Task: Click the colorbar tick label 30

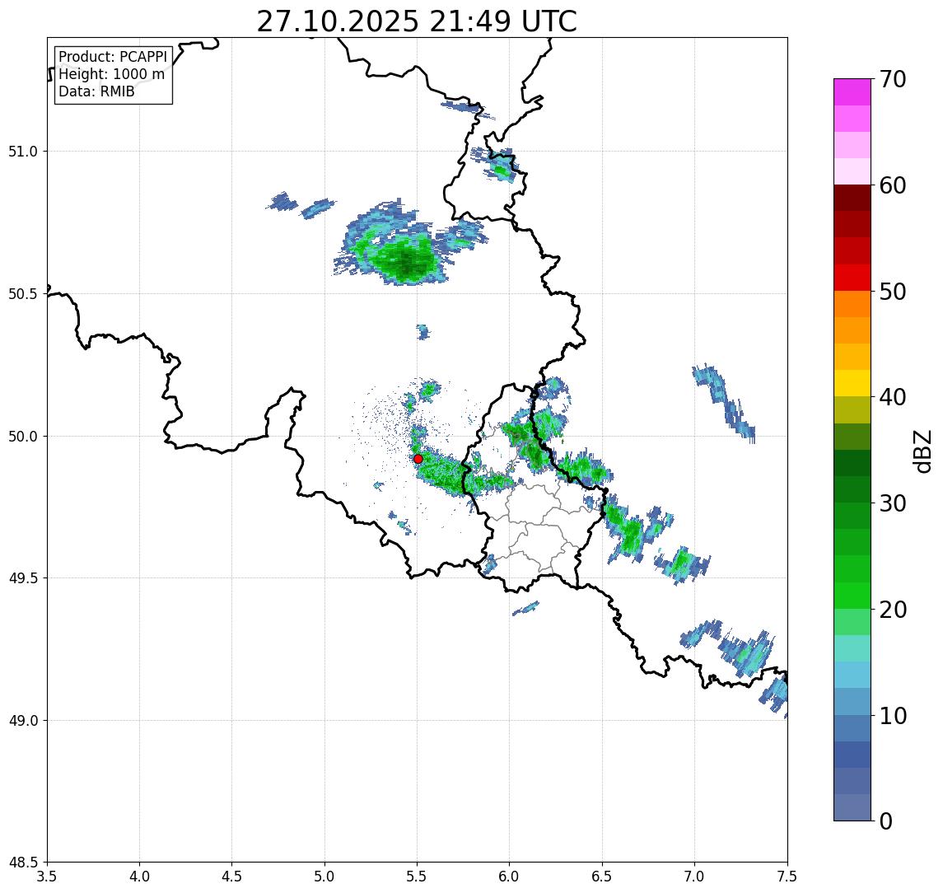Action: [x=892, y=503]
